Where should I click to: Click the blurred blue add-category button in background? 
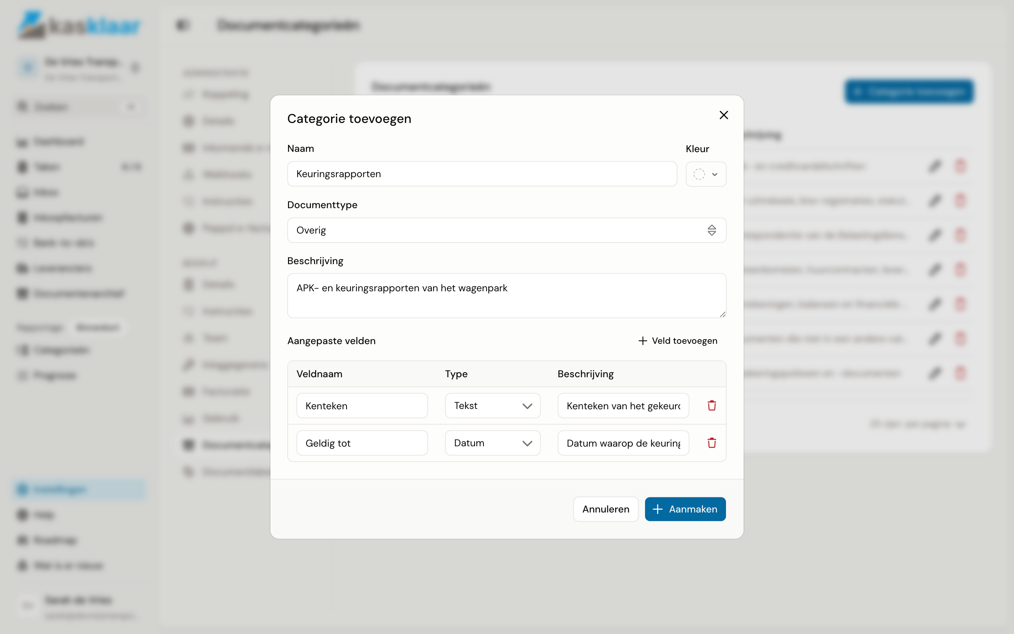point(908,92)
